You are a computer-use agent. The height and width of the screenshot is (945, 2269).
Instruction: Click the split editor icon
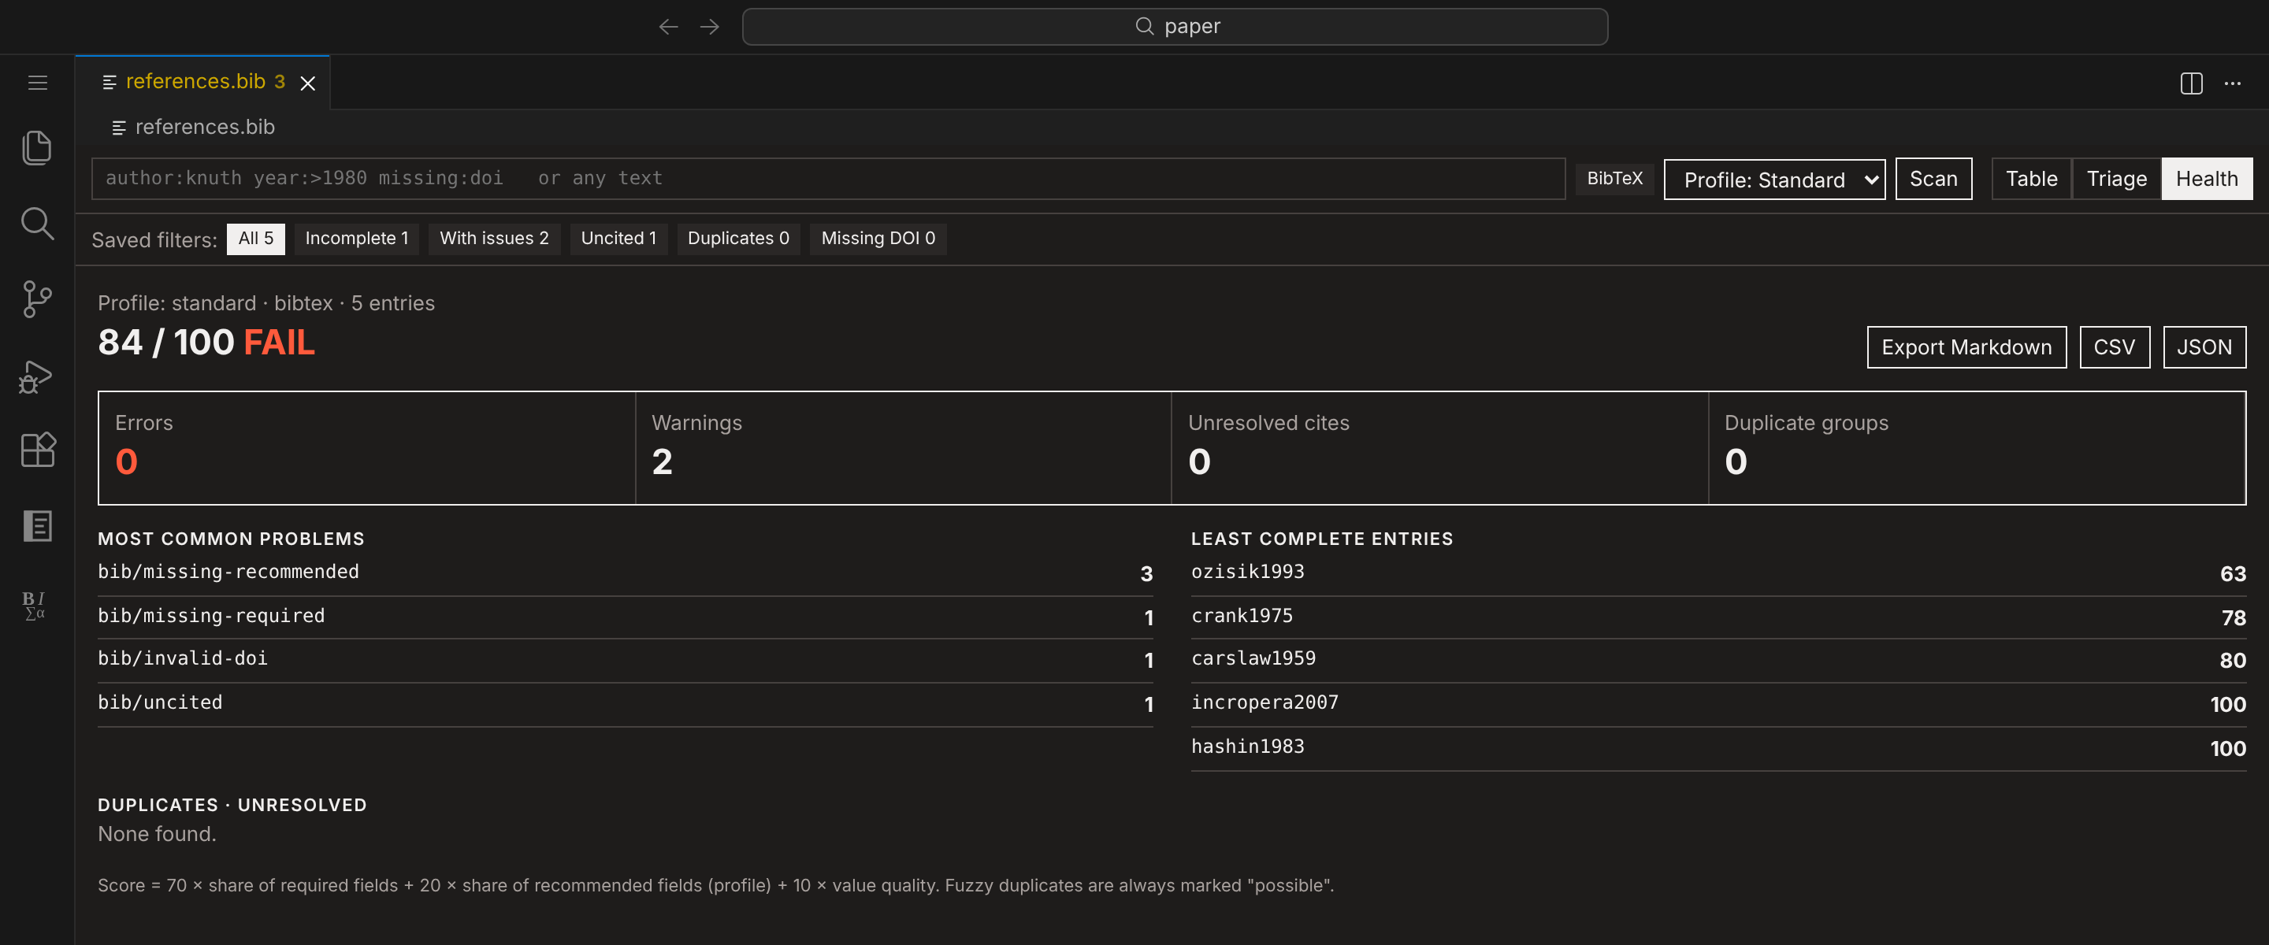coord(2190,83)
